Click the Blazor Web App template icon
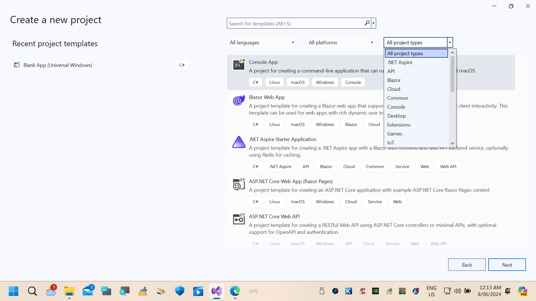Image resolution: width=536 pixels, height=301 pixels. click(239, 100)
